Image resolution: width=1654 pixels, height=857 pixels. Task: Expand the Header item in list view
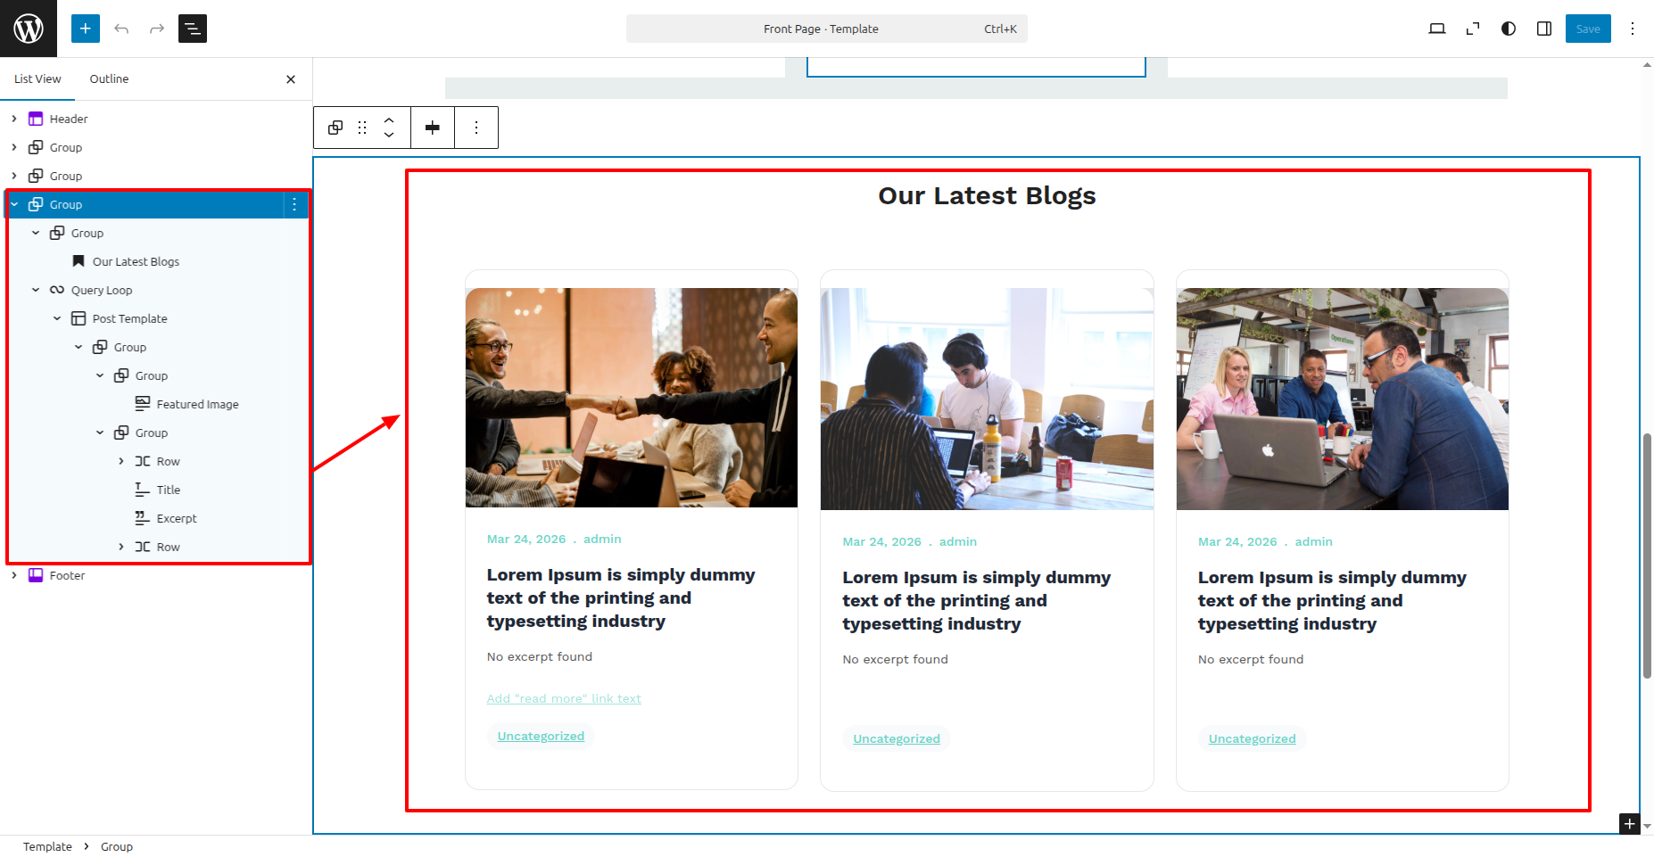tap(14, 119)
